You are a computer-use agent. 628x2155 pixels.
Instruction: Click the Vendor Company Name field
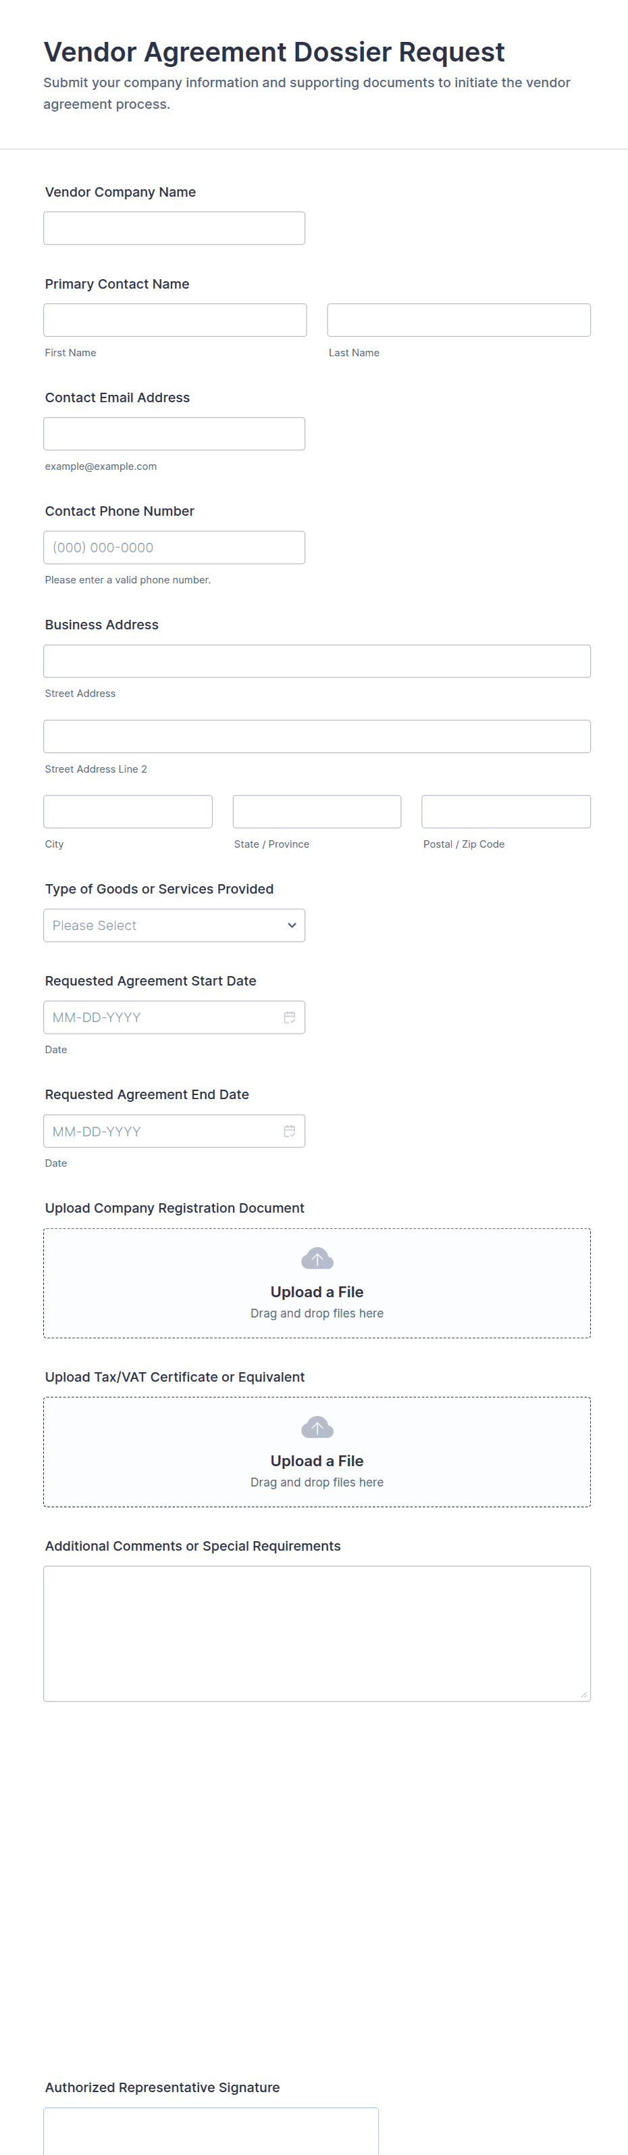point(174,228)
